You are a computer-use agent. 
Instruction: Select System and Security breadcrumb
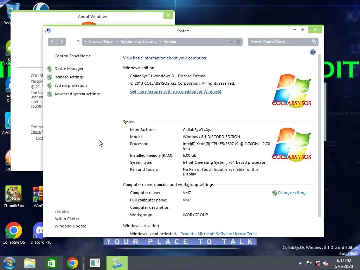click(139, 41)
